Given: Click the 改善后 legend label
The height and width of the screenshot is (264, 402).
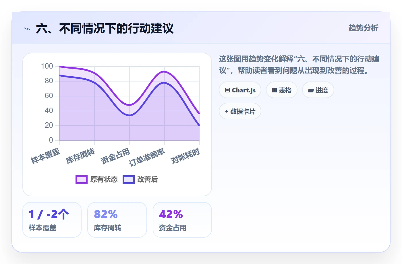Looking at the screenshot, I should pos(148,179).
